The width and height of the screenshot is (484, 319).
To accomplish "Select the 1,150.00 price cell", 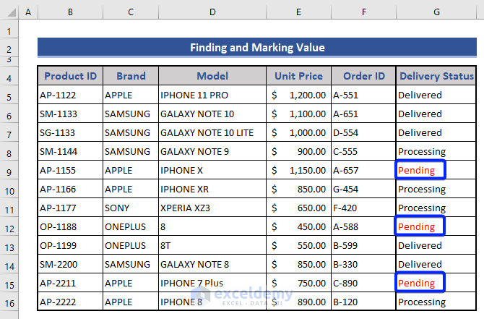I will tap(298, 170).
